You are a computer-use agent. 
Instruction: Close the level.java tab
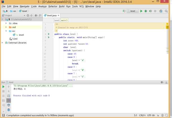[x=59, y=15]
